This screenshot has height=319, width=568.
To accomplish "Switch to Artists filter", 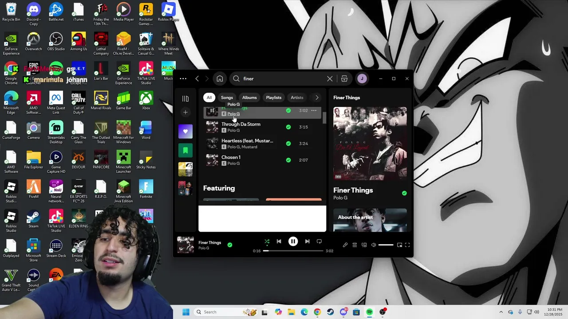I will point(297,97).
